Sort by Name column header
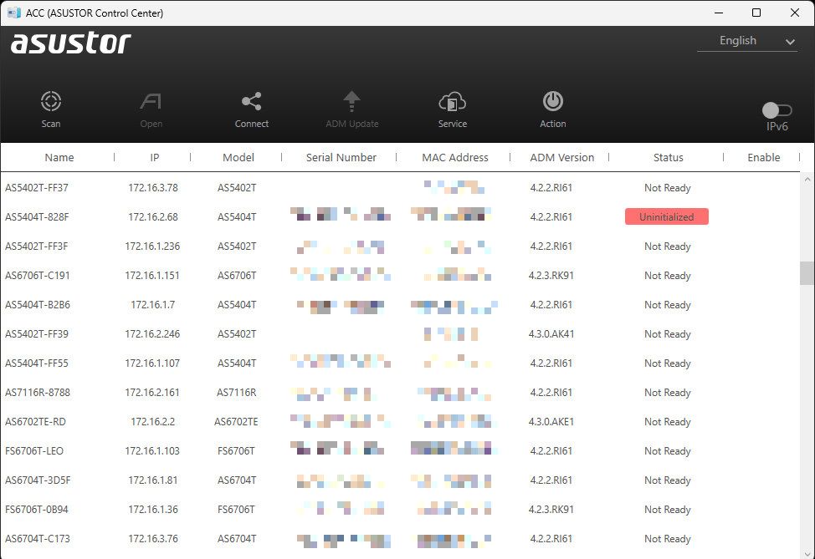Image resolution: width=815 pixels, height=559 pixels. 59,157
